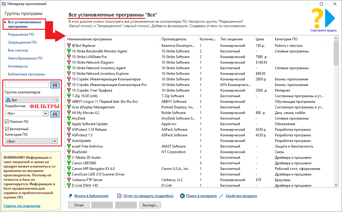Sort by Наименование программы column header
The image size is (342, 212).
coord(112,39)
